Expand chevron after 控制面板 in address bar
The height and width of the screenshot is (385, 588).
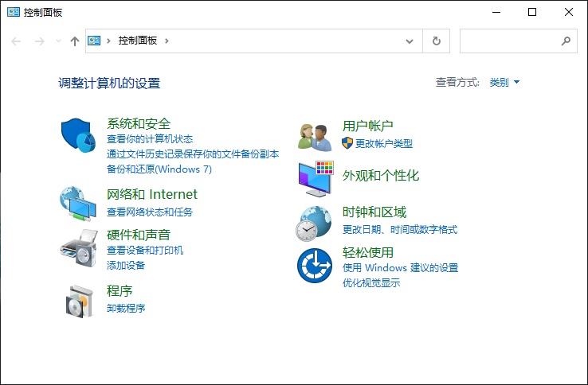pyautogui.click(x=167, y=41)
